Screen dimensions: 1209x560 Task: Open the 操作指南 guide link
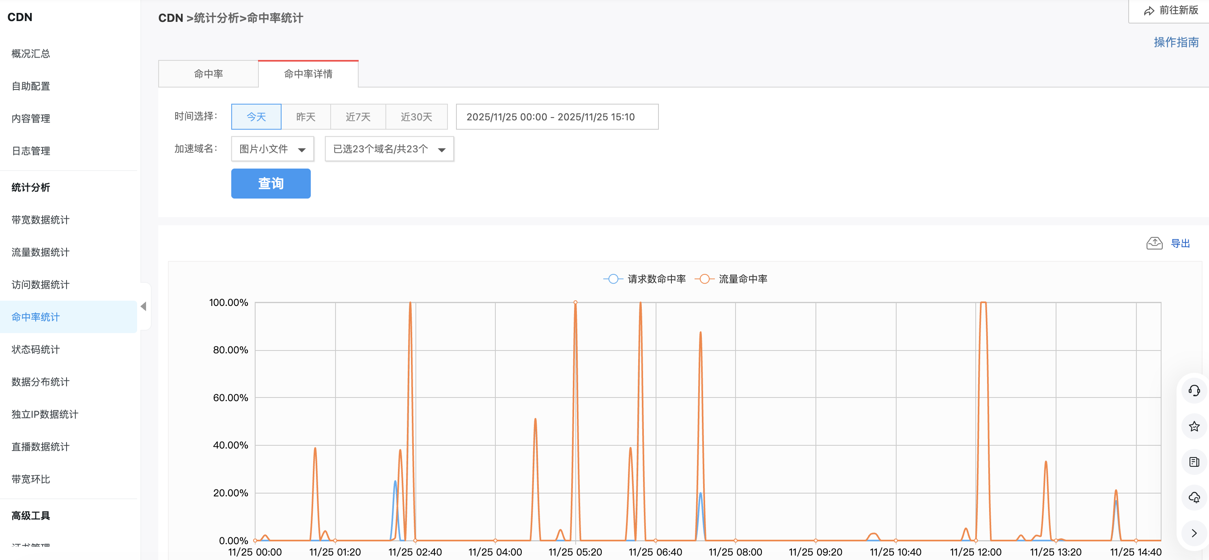click(x=1176, y=42)
